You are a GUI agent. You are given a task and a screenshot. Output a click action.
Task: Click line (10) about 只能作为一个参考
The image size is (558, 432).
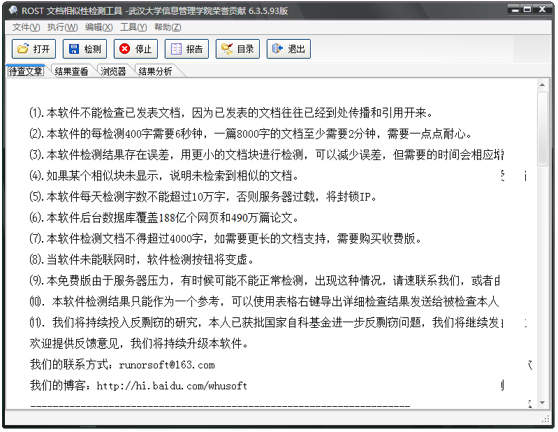coord(264,302)
